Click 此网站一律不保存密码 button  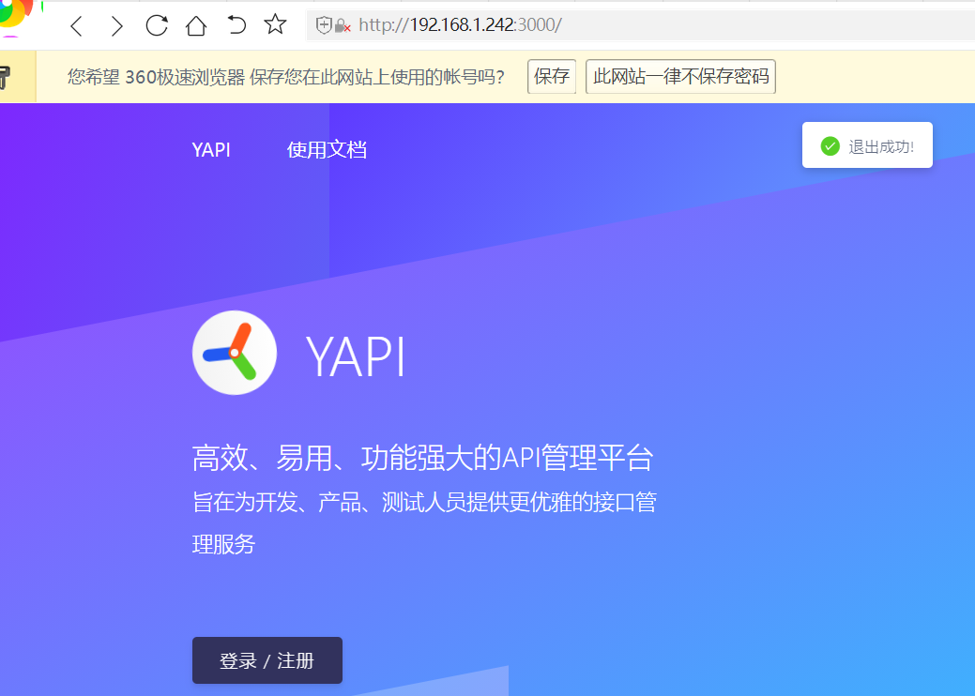pyautogui.click(x=681, y=76)
